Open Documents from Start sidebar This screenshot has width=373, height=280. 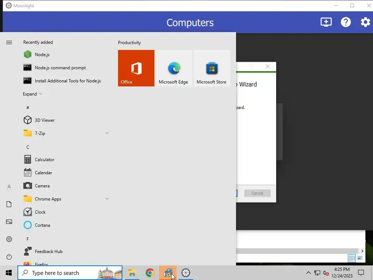pyautogui.click(x=9, y=204)
